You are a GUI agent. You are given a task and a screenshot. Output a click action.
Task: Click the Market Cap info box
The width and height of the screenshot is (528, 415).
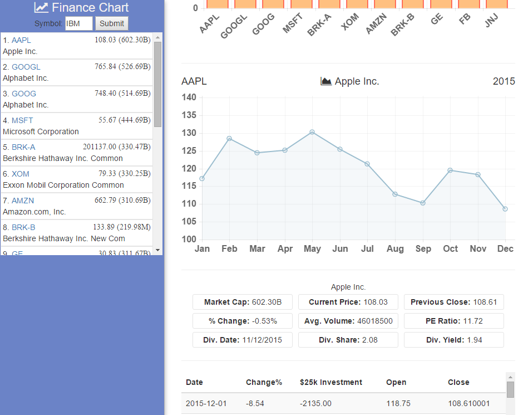(x=243, y=302)
